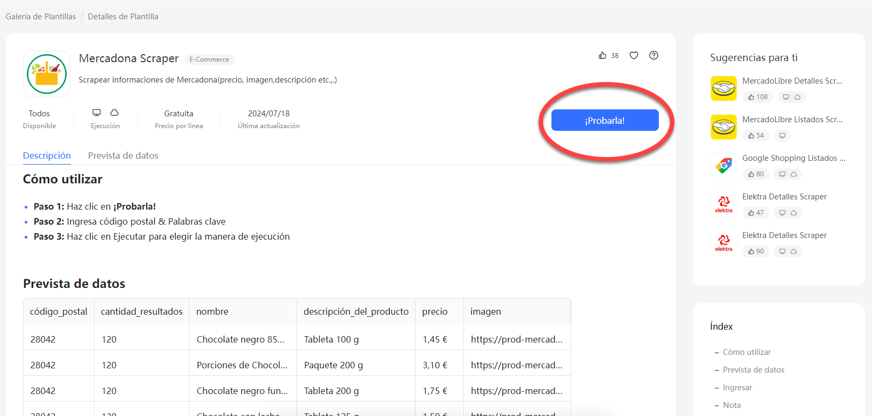This screenshot has width=872, height=416.
Task: Switch to the Descripción tab
Action: tap(47, 155)
